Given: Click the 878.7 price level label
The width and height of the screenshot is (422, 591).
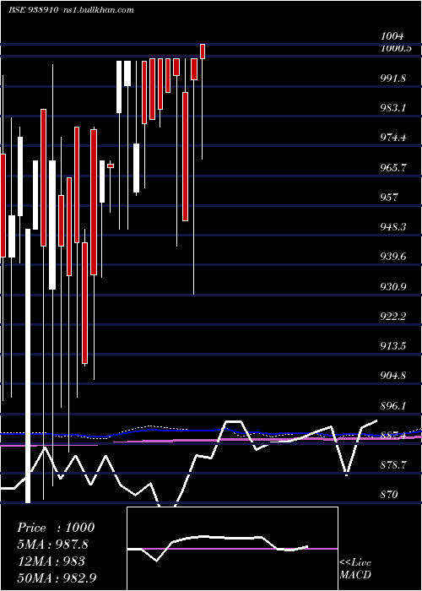Looking at the screenshot, I should tap(393, 465).
